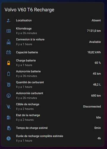This screenshot has height=149, width=107.
Task: Click the Durée de recharge clock icon
Action: pos(9,139)
